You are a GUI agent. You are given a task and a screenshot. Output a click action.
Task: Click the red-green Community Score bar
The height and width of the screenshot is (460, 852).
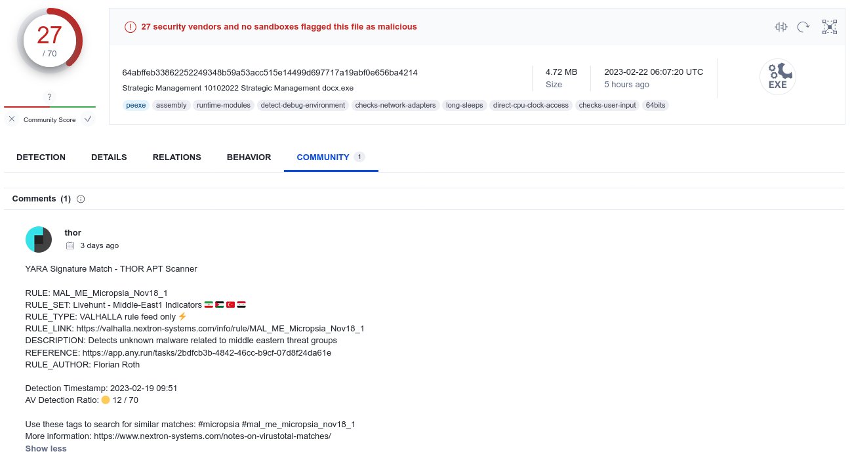tap(49, 106)
